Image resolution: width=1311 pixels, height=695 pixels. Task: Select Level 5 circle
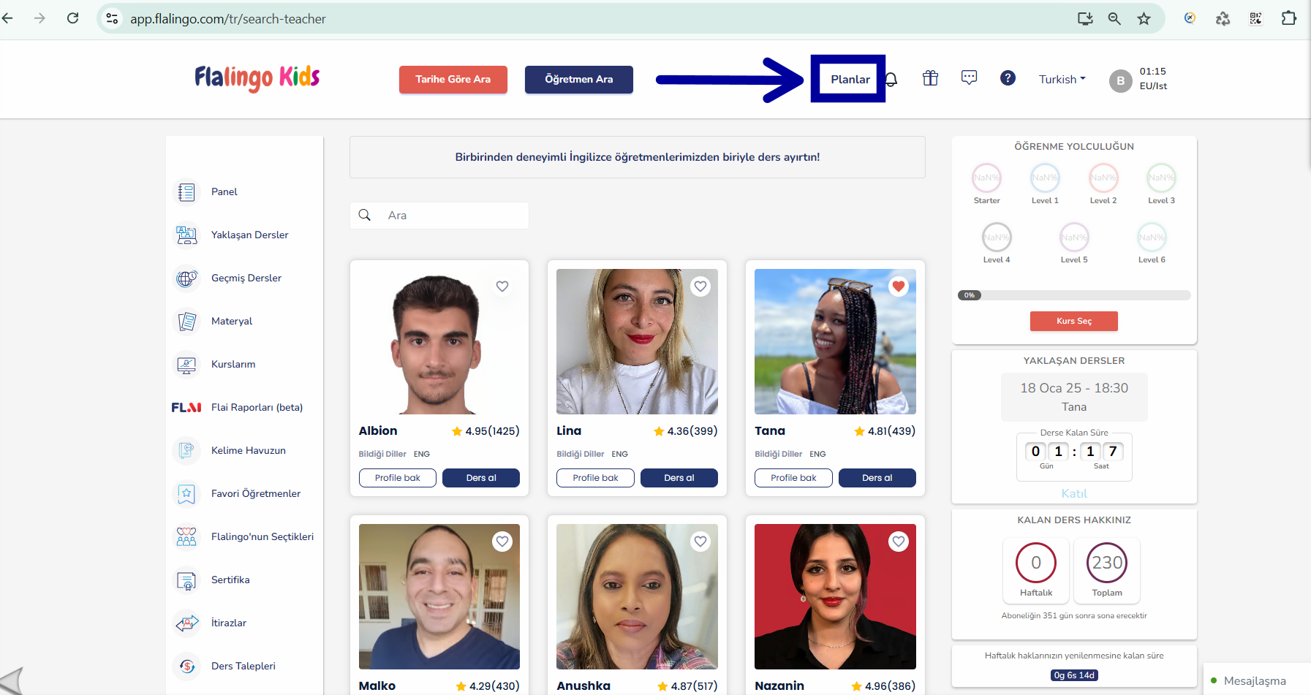point(1074,237)
